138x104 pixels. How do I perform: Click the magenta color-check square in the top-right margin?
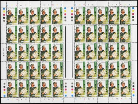pyautogui.click(x=133, y=14)
